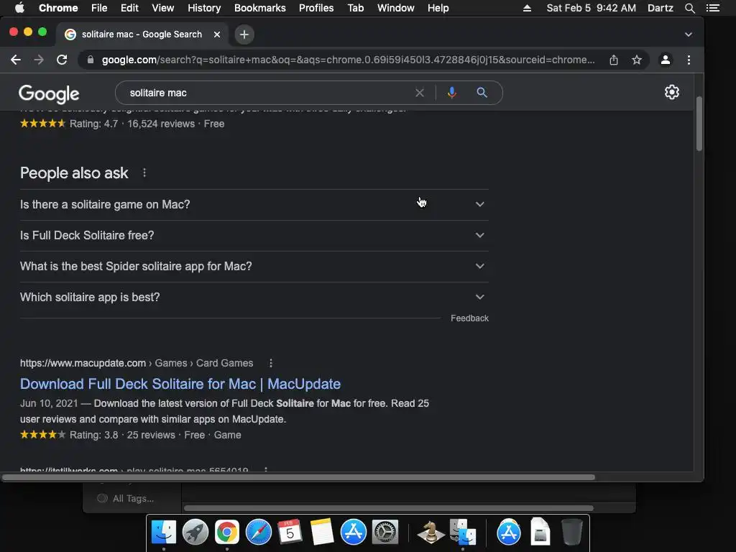
Task: Open Spotlight search in menu bar
Action: (689, 8)
